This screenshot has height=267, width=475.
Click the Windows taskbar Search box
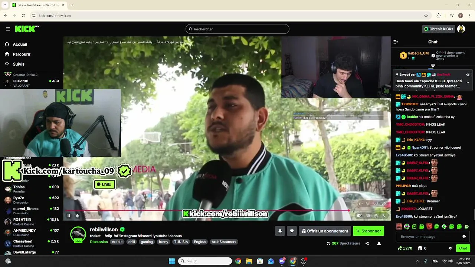tap(205, 261)
